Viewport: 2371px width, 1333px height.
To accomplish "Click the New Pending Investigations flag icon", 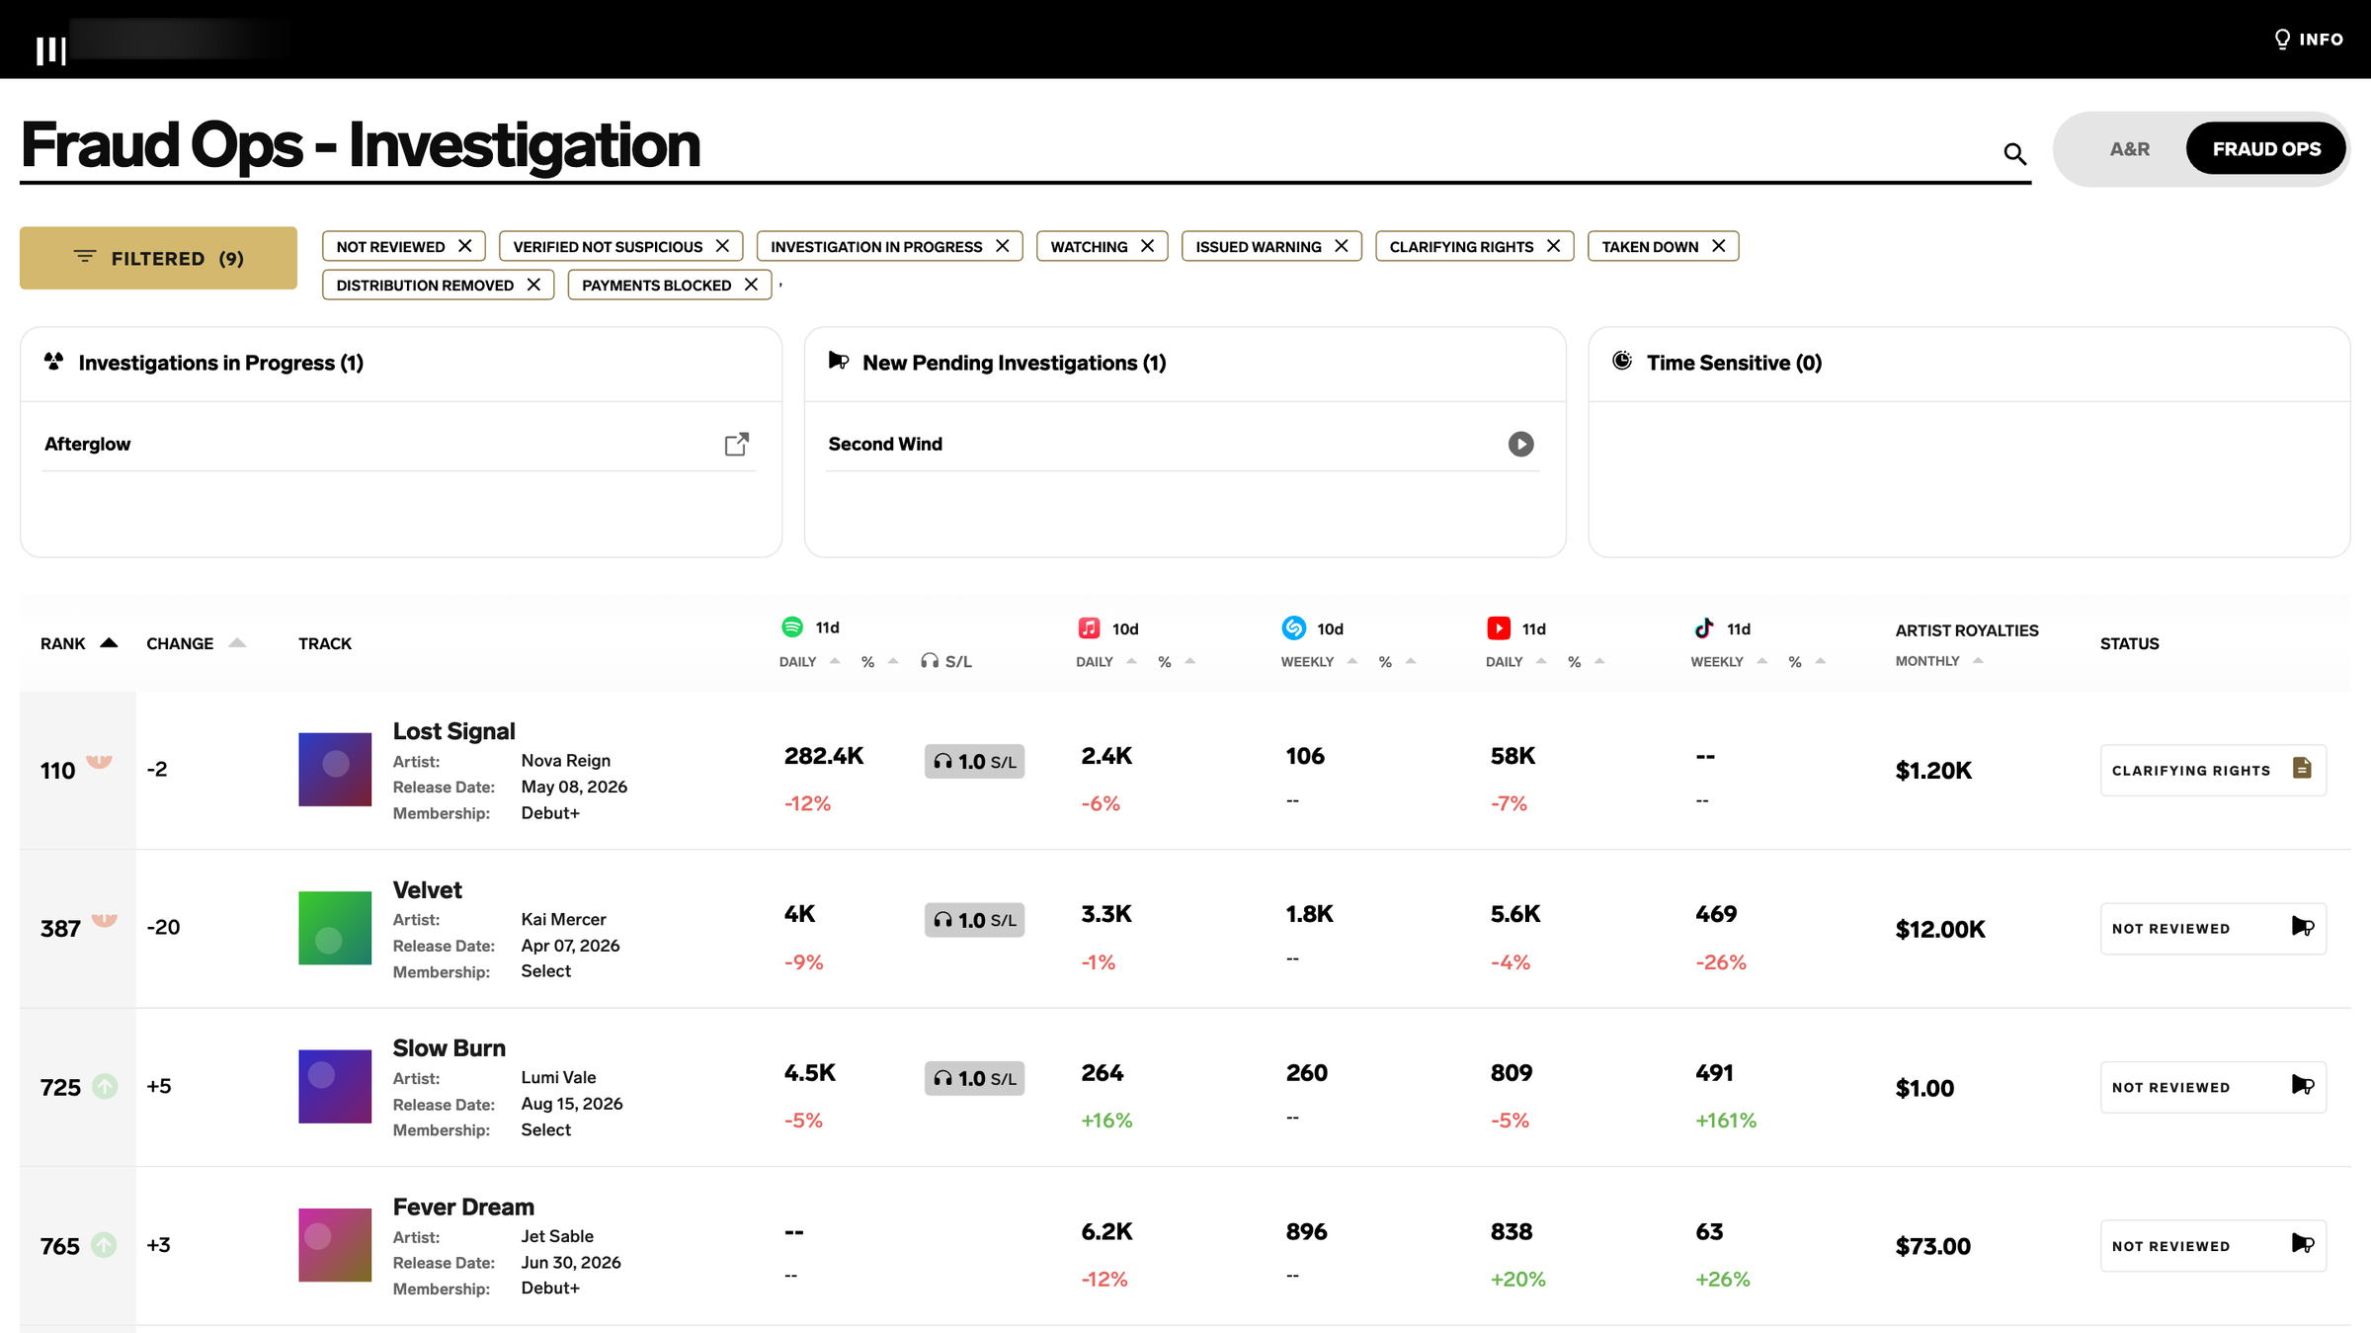I will pos(838,361).
